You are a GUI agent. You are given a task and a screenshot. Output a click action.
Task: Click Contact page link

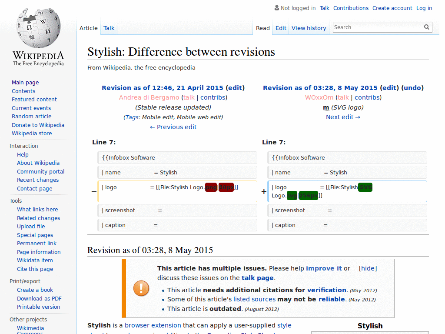click(x=35, y=189)
